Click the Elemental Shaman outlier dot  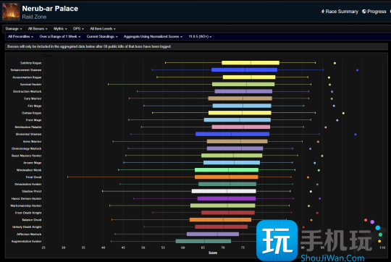click(356, 135)
